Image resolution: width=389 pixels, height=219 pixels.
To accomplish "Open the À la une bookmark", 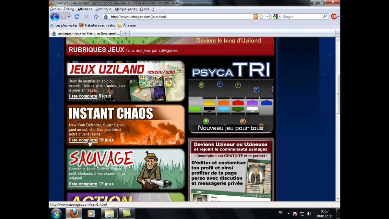I will tap(126, 25).
